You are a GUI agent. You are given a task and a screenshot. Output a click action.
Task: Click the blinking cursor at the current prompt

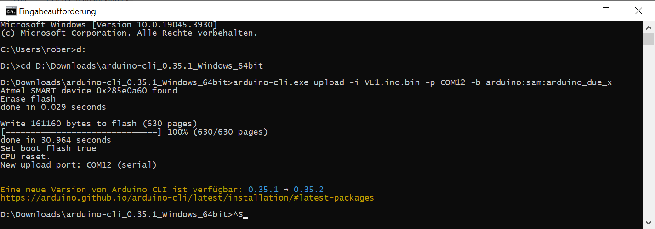pos(245,216)
